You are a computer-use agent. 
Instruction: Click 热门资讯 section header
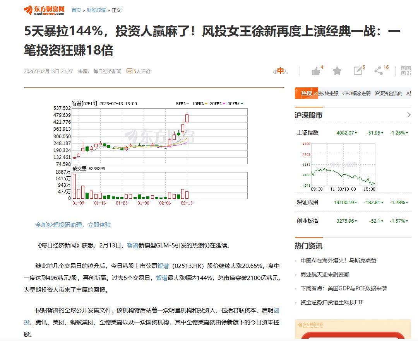(x=308, y=246)
